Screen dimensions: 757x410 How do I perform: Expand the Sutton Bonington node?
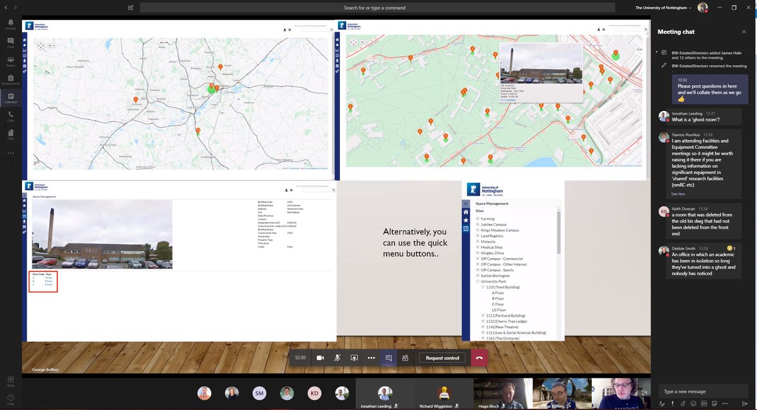click(x=478, y=276)
